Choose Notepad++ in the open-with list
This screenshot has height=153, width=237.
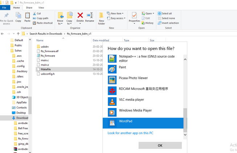tap(143, 59)
